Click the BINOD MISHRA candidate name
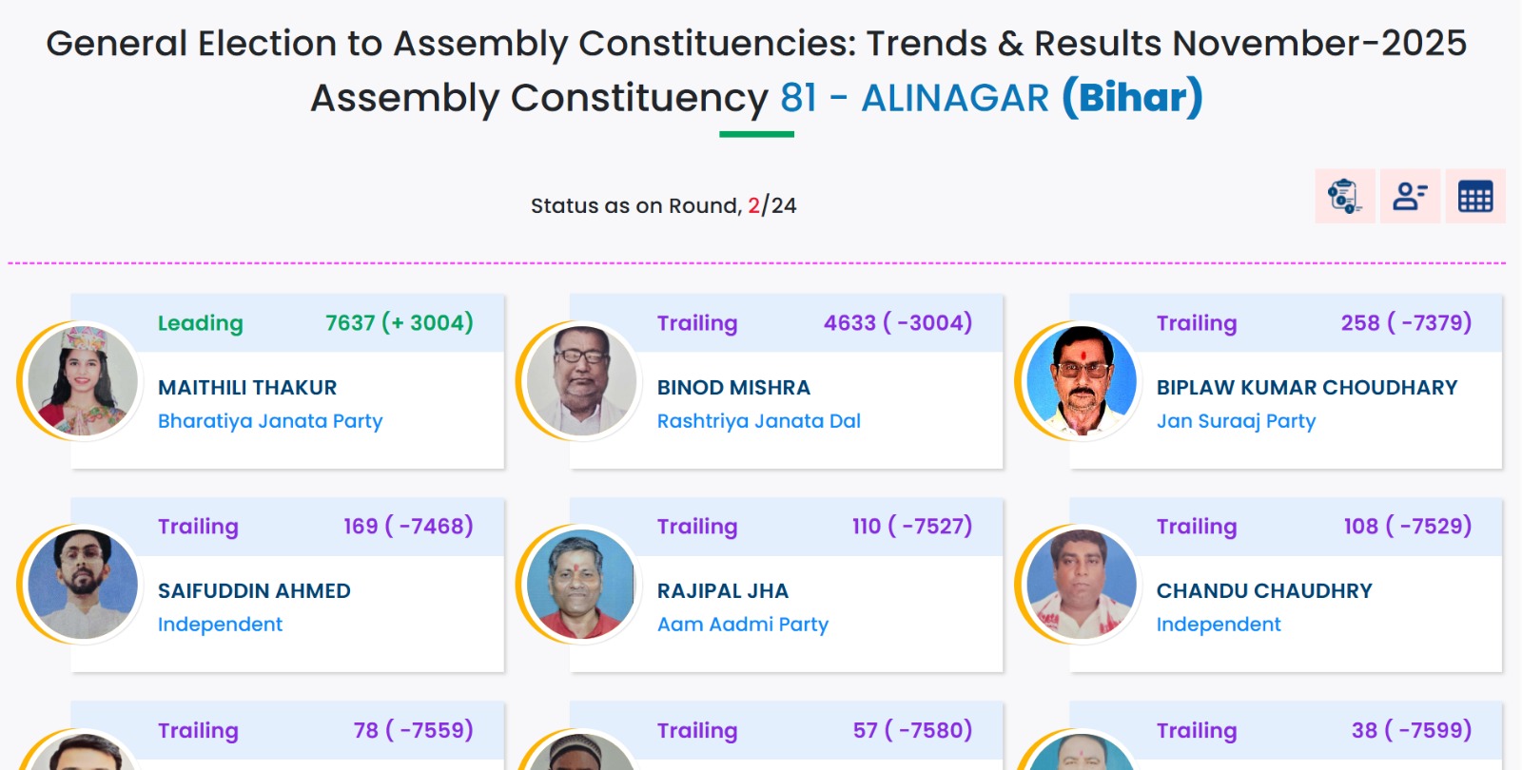This screenshot has width=1522, height=770. (733, 388)
